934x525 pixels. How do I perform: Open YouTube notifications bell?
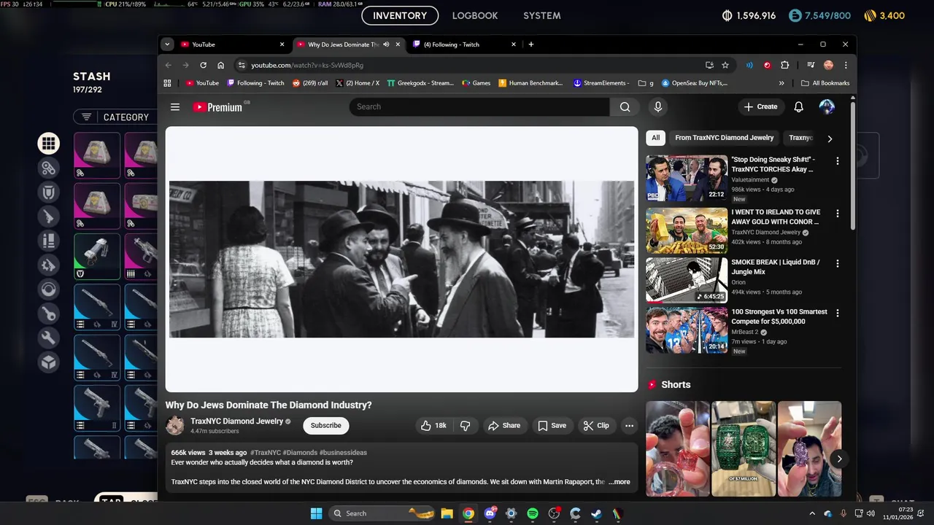coord(798,106)
